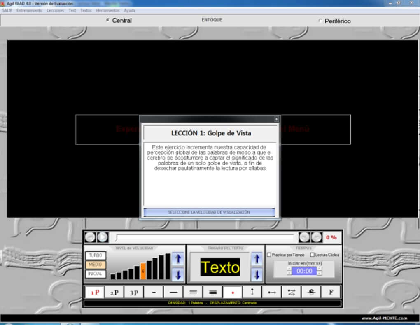Image resolution: width=420 pixels, height=325 pixels.
Task: Increase speed level with the up arrow
Action: pyautogui.click(x=177, y=259)
